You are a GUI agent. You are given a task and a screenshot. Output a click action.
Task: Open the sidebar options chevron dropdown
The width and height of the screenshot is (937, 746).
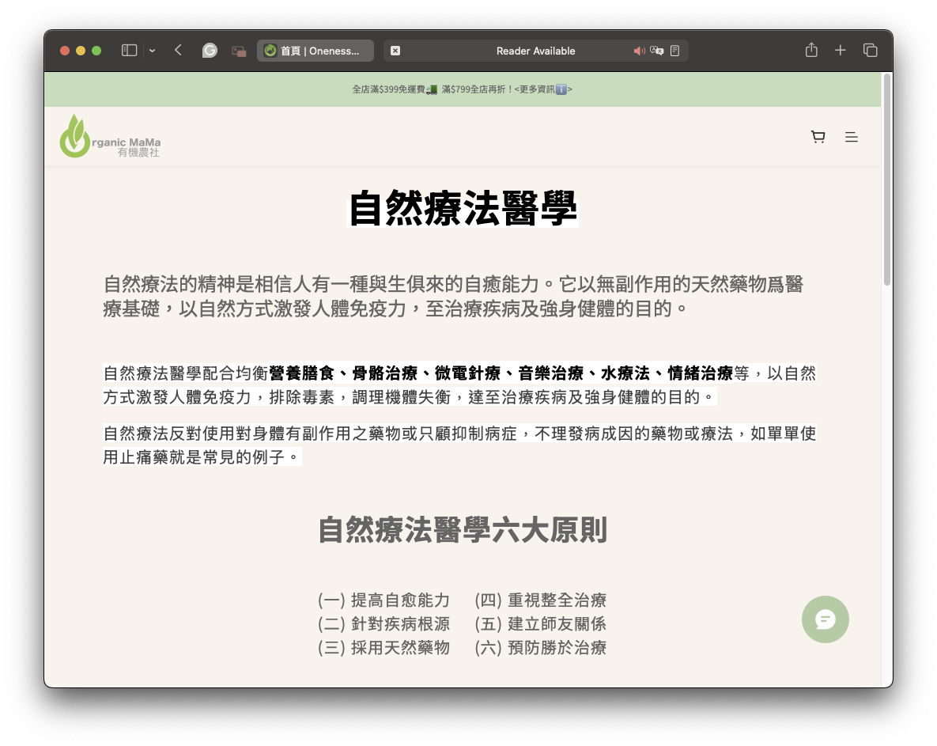point(152,50)
